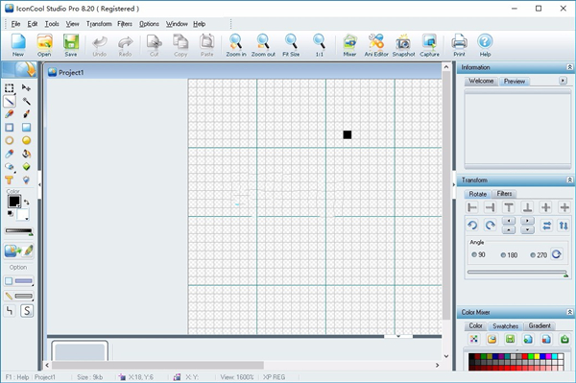The height and width of the screenshot is (383, 576).
Task: Rotate the image clockwise
Action: tap(490, 226)
